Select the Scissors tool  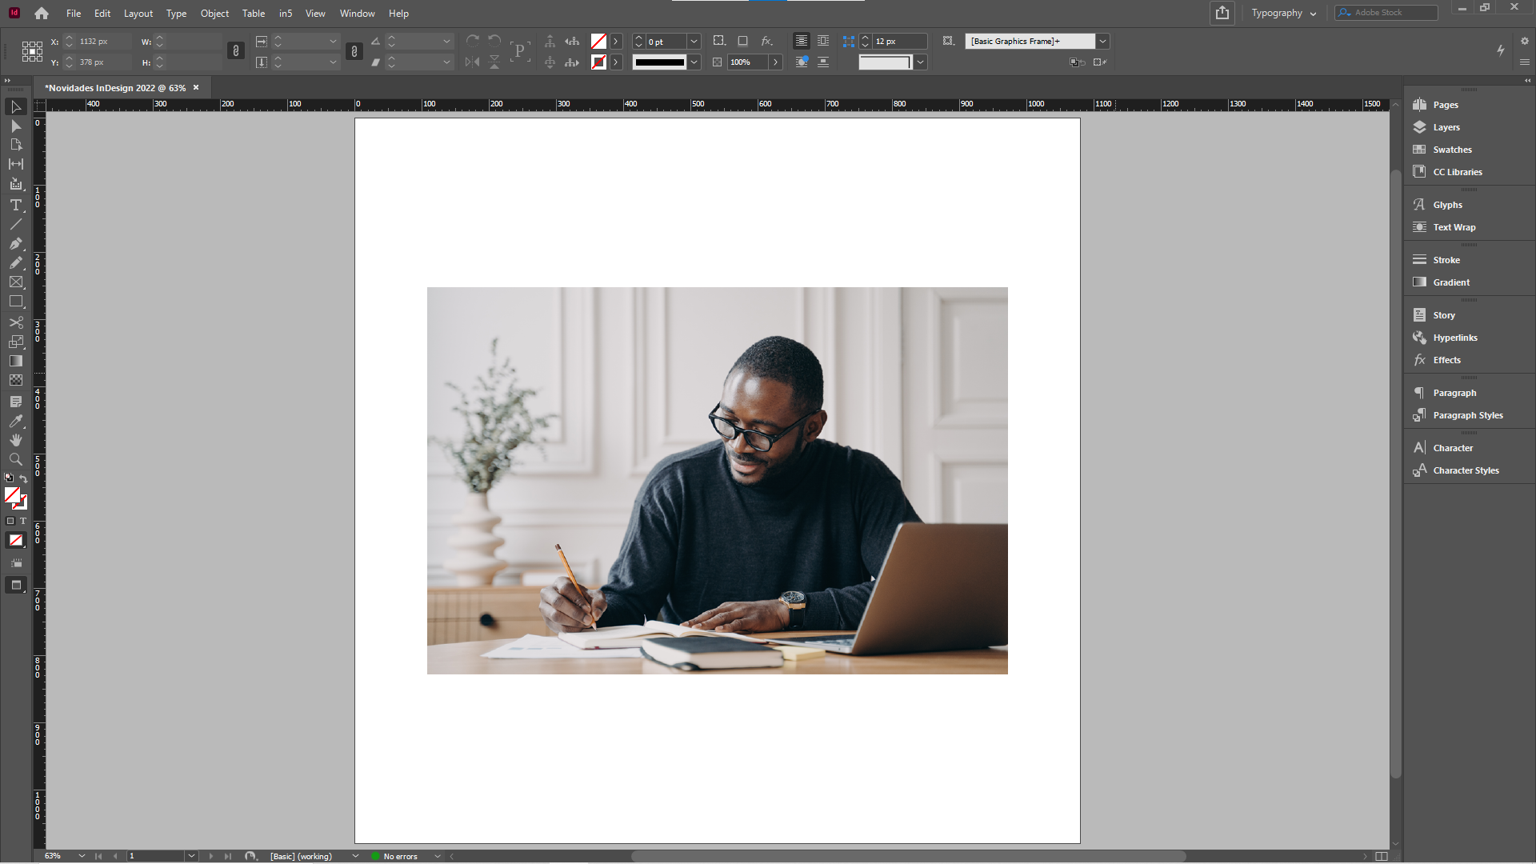coord(15,322)
